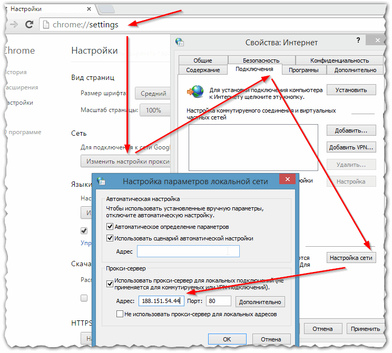Screen dimensions: 392x353
Task: Click the empty dial-up and VPN connections list
Action: pyautogui.click(x=253, y=147)
